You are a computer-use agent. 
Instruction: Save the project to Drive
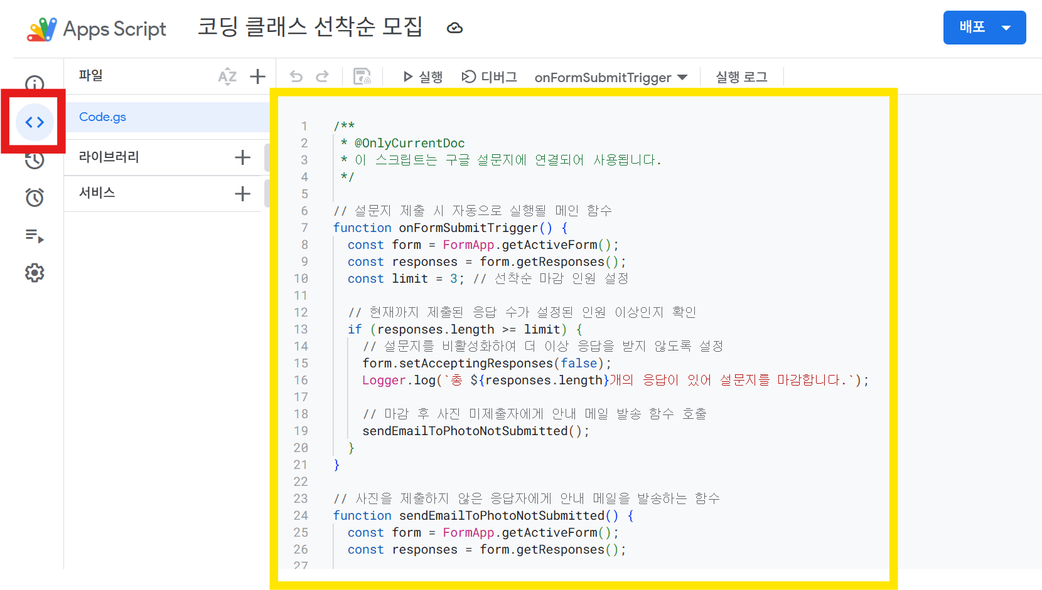362,76
